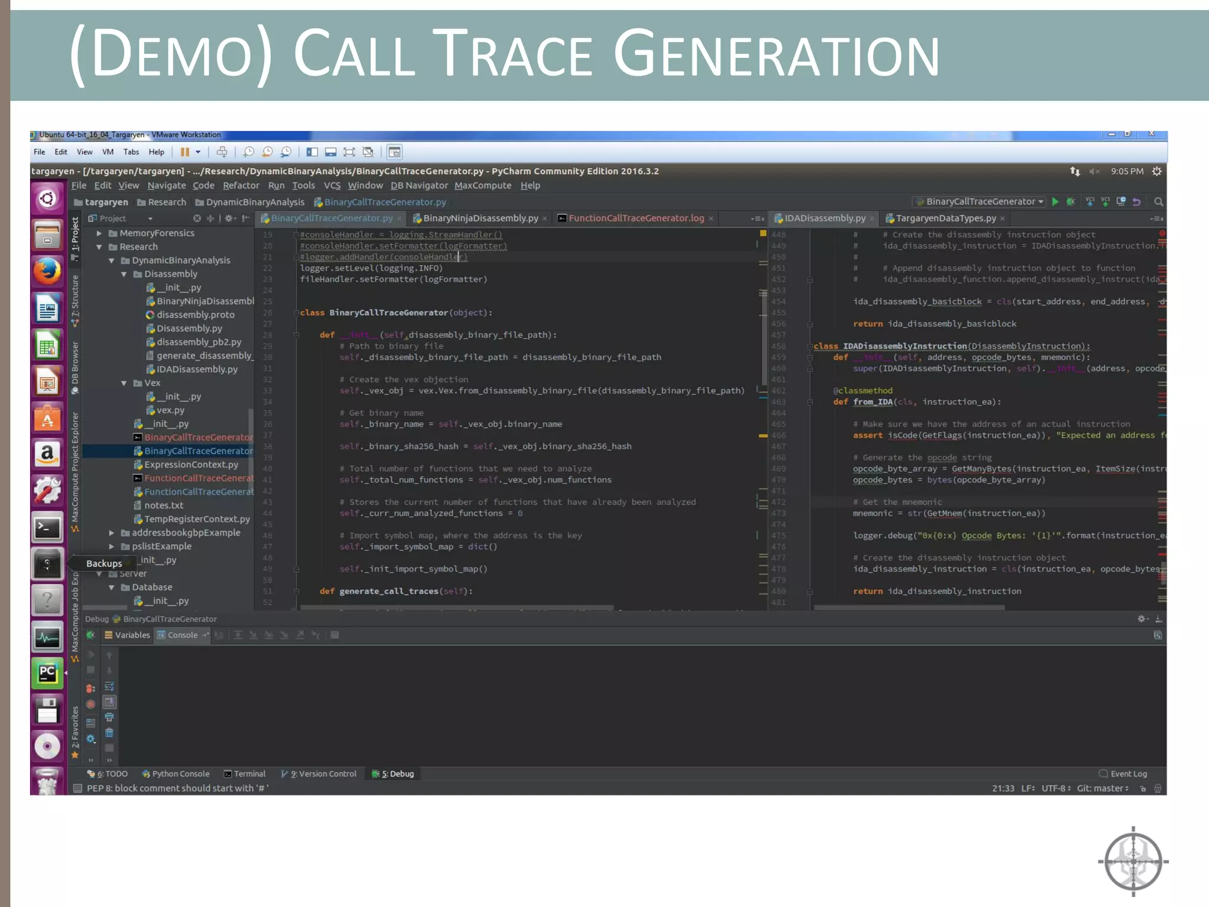Collapse the Disassembly folder
The width and height of the screenshot is (1209, 907).
[x=124, y=274]
